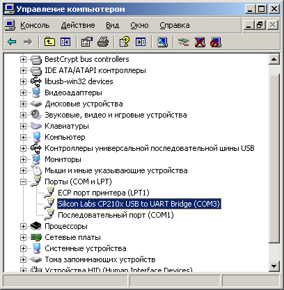Click the Print toolbar icon

[103, 42]
